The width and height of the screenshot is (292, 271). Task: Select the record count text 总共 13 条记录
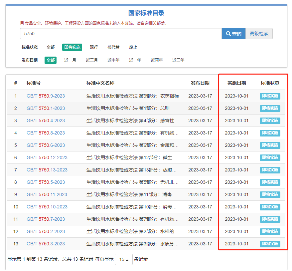(77, 259)
